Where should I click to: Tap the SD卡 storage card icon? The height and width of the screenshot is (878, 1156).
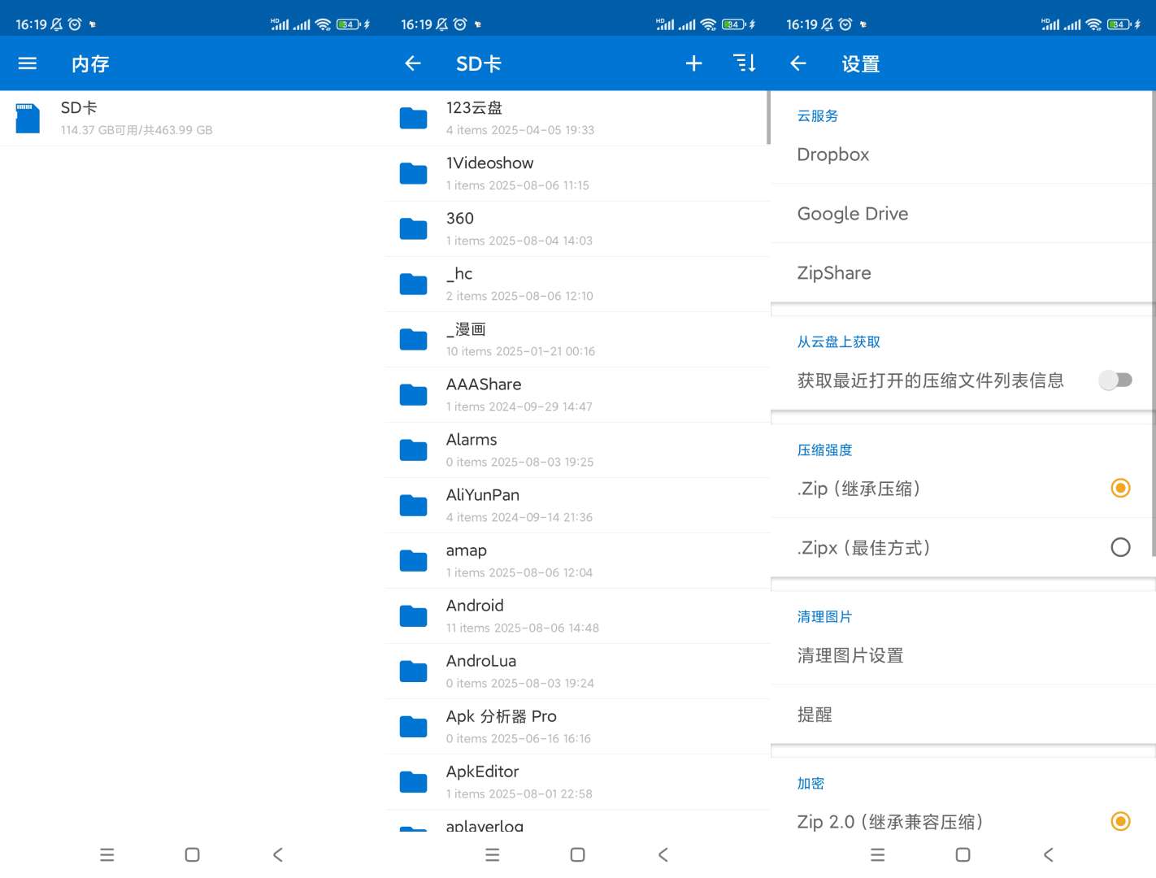[x=28, y=118]
